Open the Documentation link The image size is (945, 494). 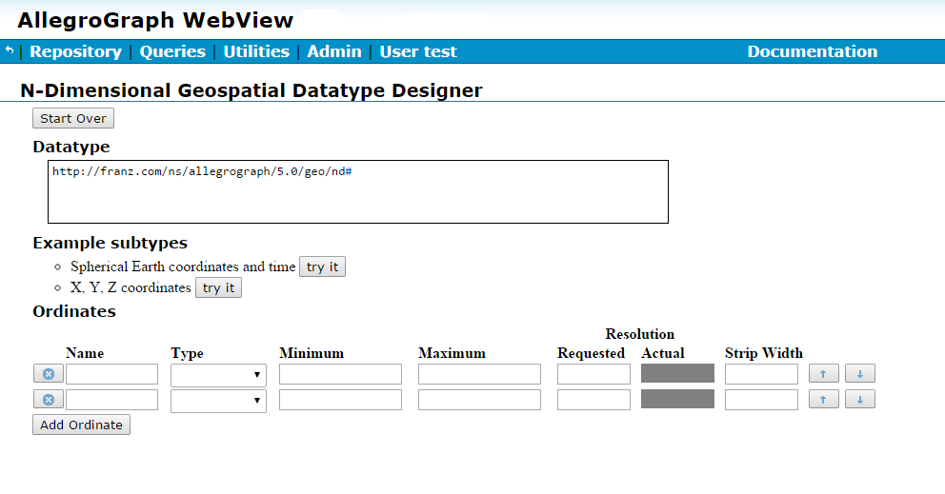click(812, 52)
